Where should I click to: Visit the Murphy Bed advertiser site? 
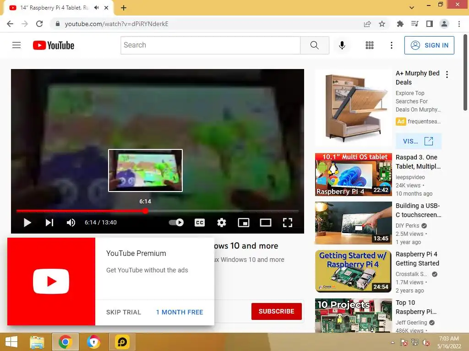coord(418,141)
